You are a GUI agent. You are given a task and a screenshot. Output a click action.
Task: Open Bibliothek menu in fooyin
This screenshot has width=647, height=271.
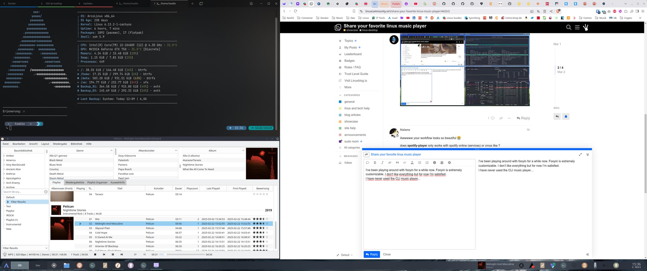76,144
